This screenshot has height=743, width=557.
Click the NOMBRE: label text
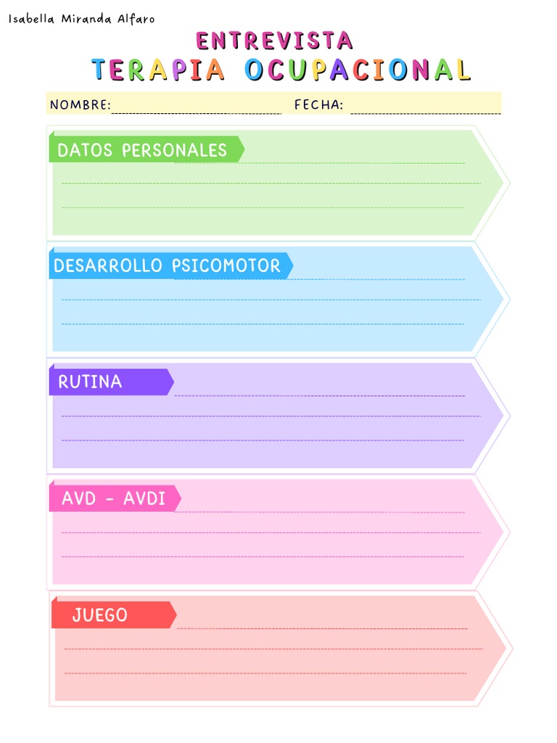[x=80, y=105]
